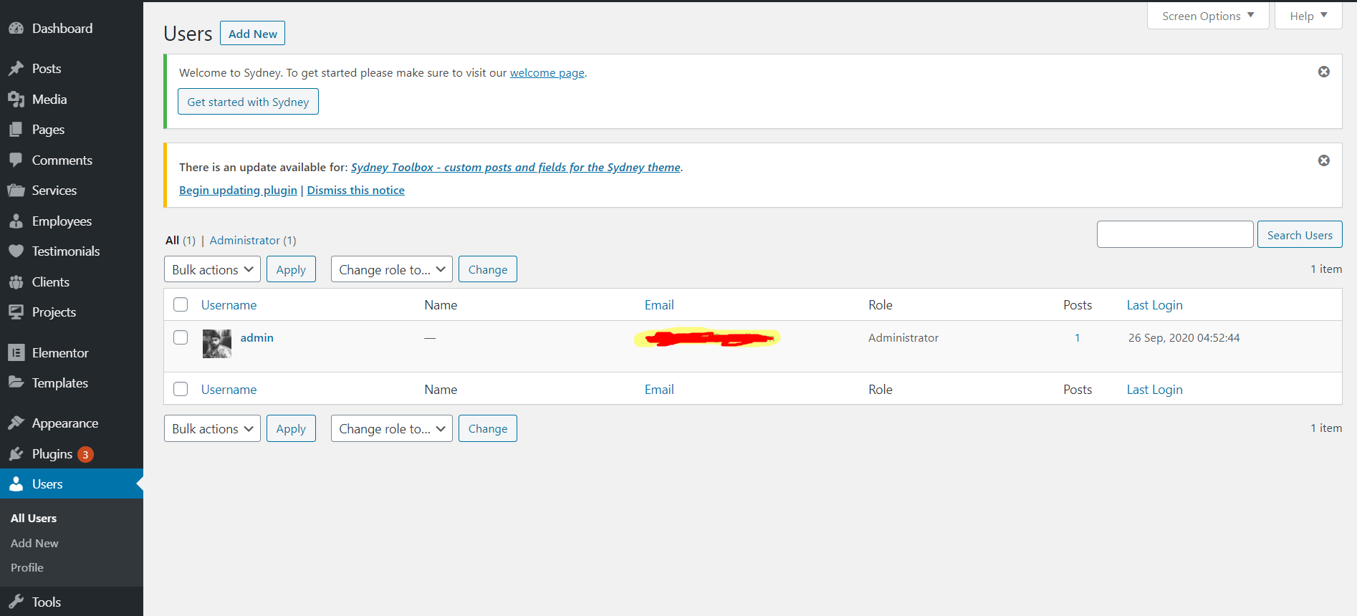Sort by Last Login column header
The height and width of the screenshot is (616, 1357).
coord(1155,305)
